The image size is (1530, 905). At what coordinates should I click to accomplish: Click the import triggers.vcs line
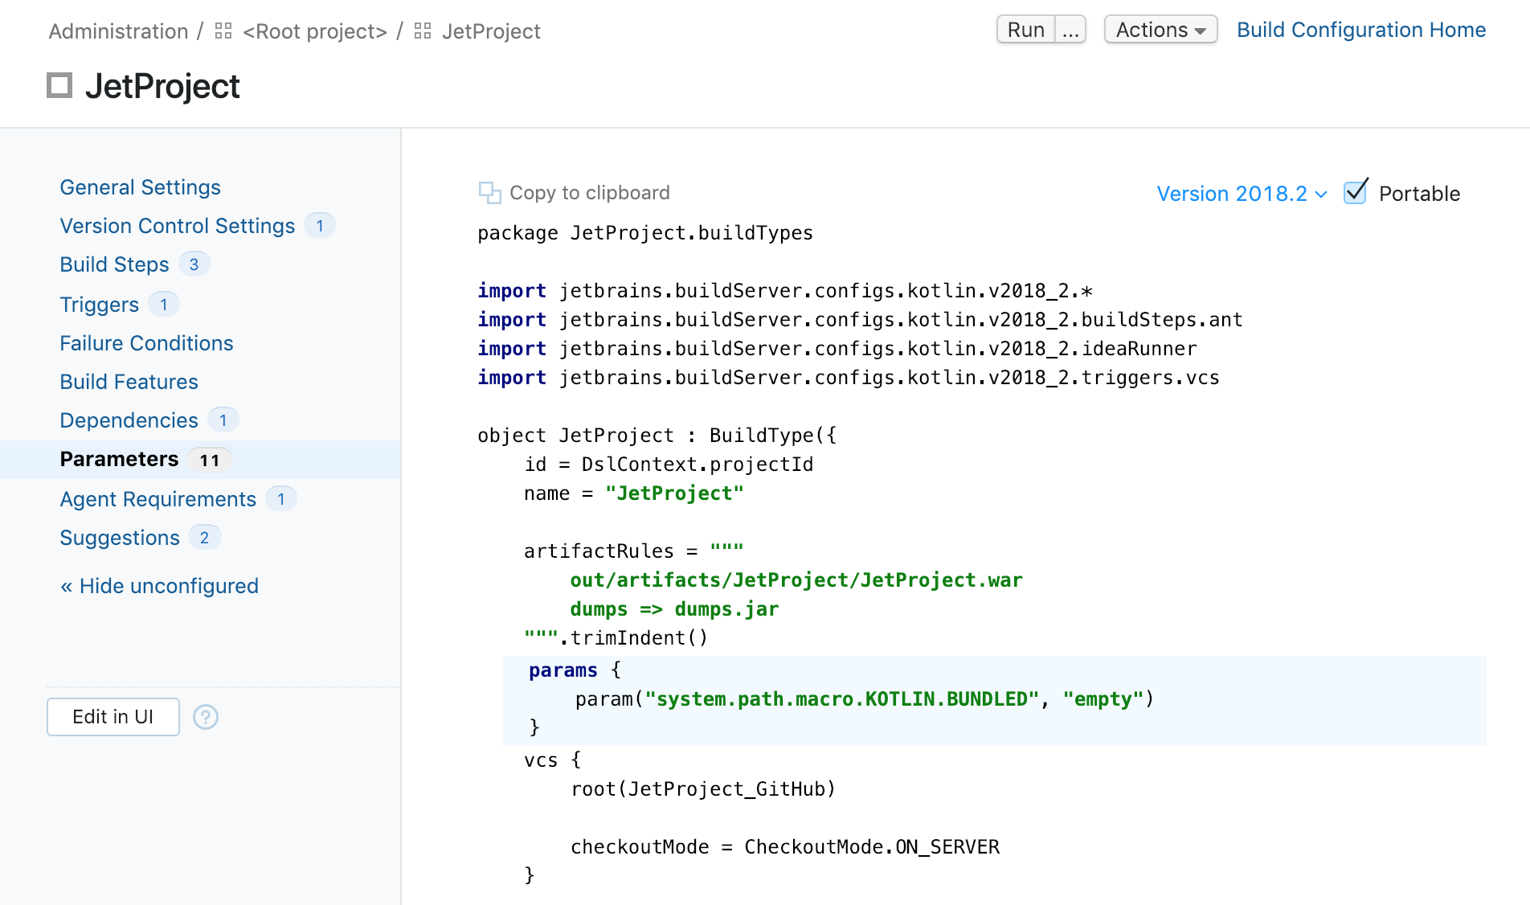[849, 378]
